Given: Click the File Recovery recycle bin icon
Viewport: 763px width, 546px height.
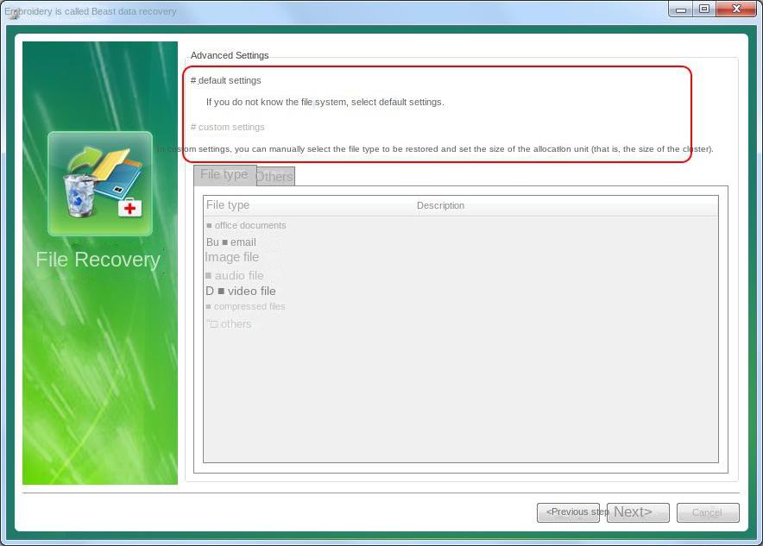Looking at the screenshot, I should (100, 184).
